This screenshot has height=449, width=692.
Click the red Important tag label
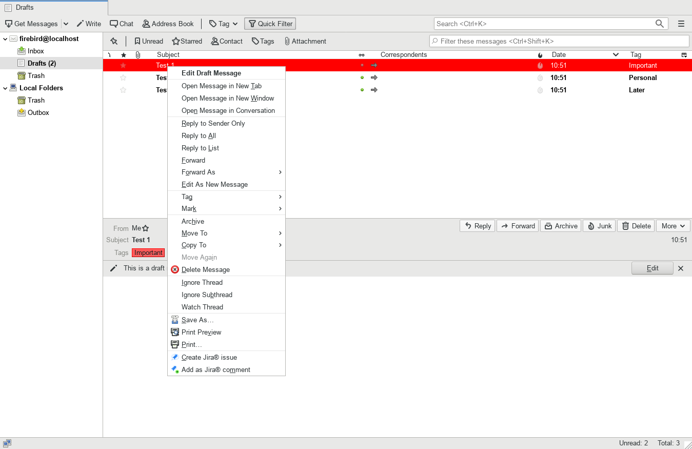148,252
